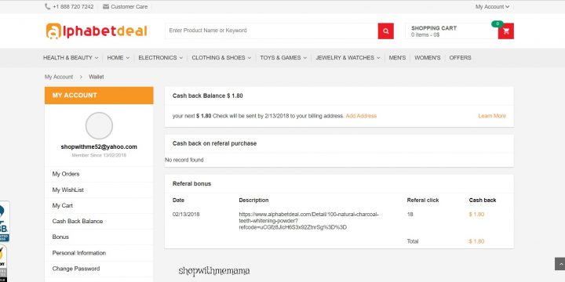
Task: Click My Account in the breadcrumb
Action: click(x=59, y=77)
